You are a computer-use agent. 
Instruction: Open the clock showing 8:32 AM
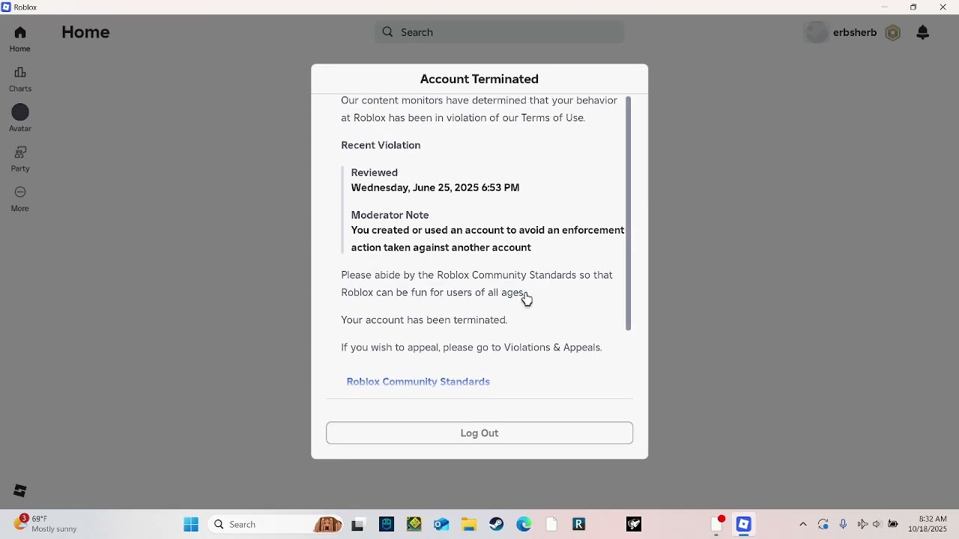pyautogui.click(x=928, y=523)
